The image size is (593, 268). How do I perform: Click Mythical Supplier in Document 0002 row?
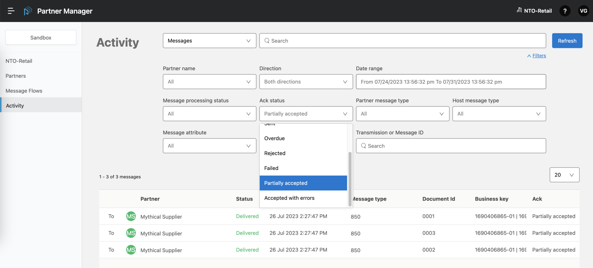click(161, 250)
